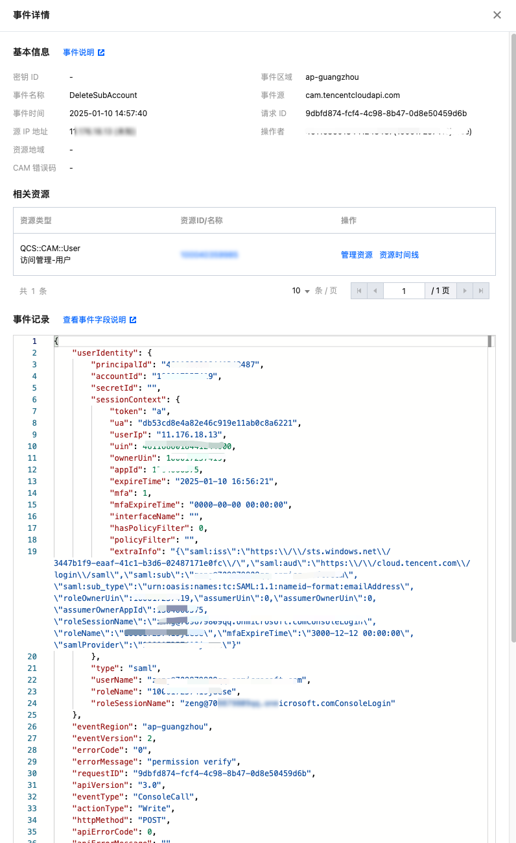Click 操作 column header
516x843 pixels.
click(x=349, y=221)
